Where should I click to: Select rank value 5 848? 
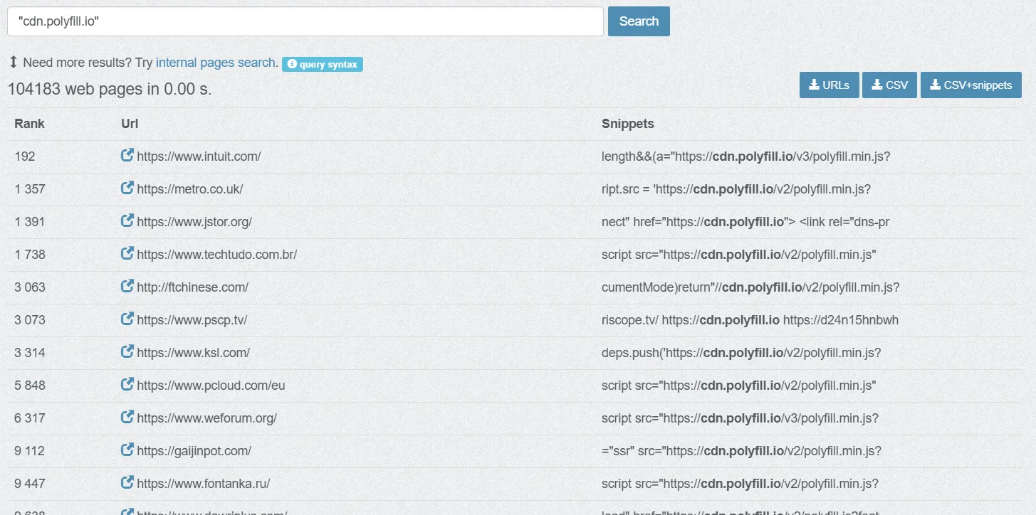29,386
